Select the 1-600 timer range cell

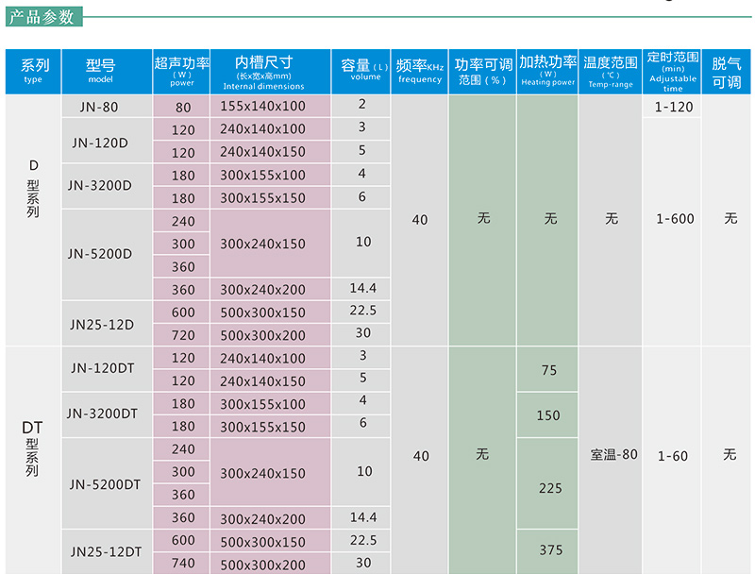pos(675,218)
